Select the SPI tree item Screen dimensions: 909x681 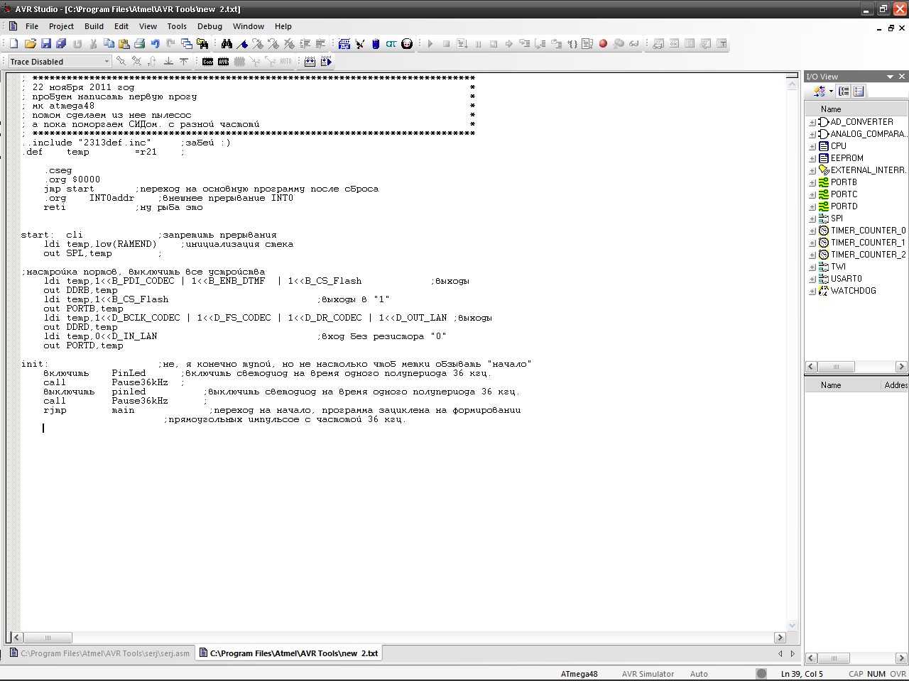coord(837,218)
